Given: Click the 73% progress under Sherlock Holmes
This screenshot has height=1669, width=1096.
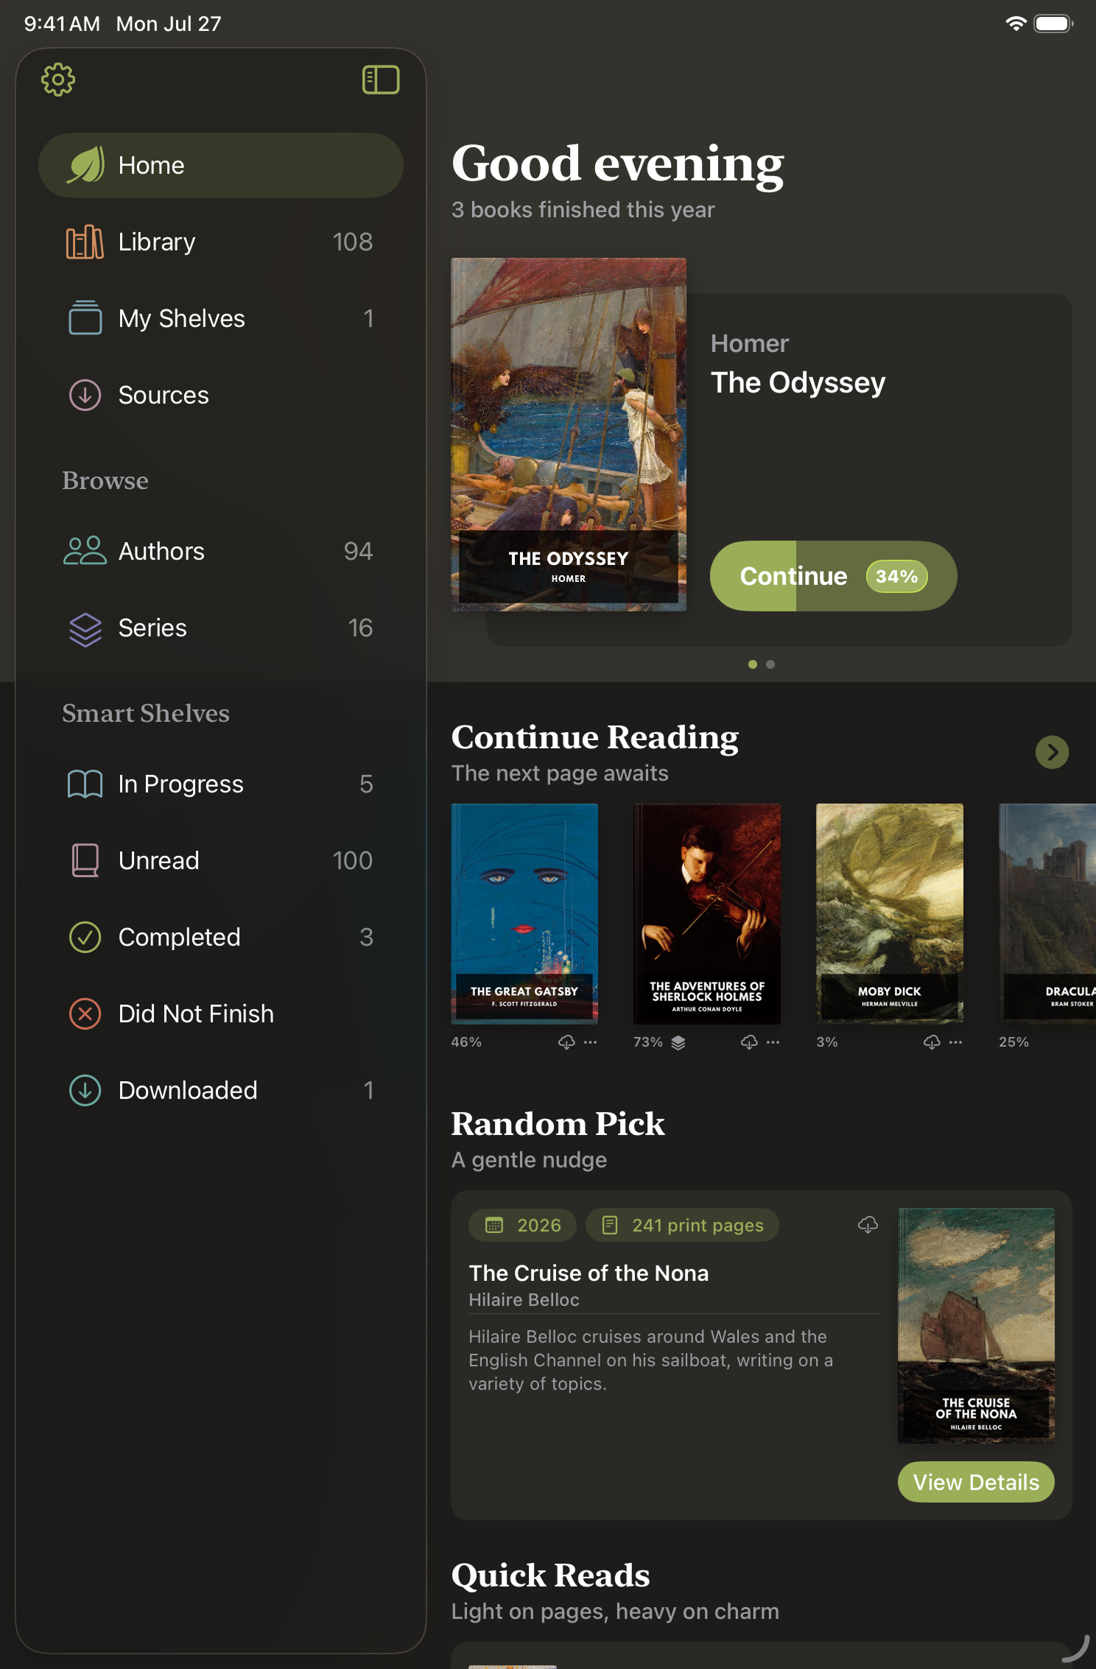Looking at the screenshot, I should pos(648,1042).
